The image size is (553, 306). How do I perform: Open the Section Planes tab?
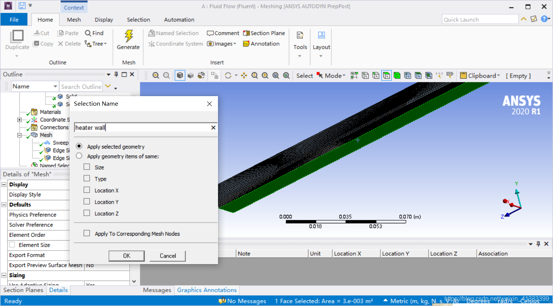(x=23, y=290)
